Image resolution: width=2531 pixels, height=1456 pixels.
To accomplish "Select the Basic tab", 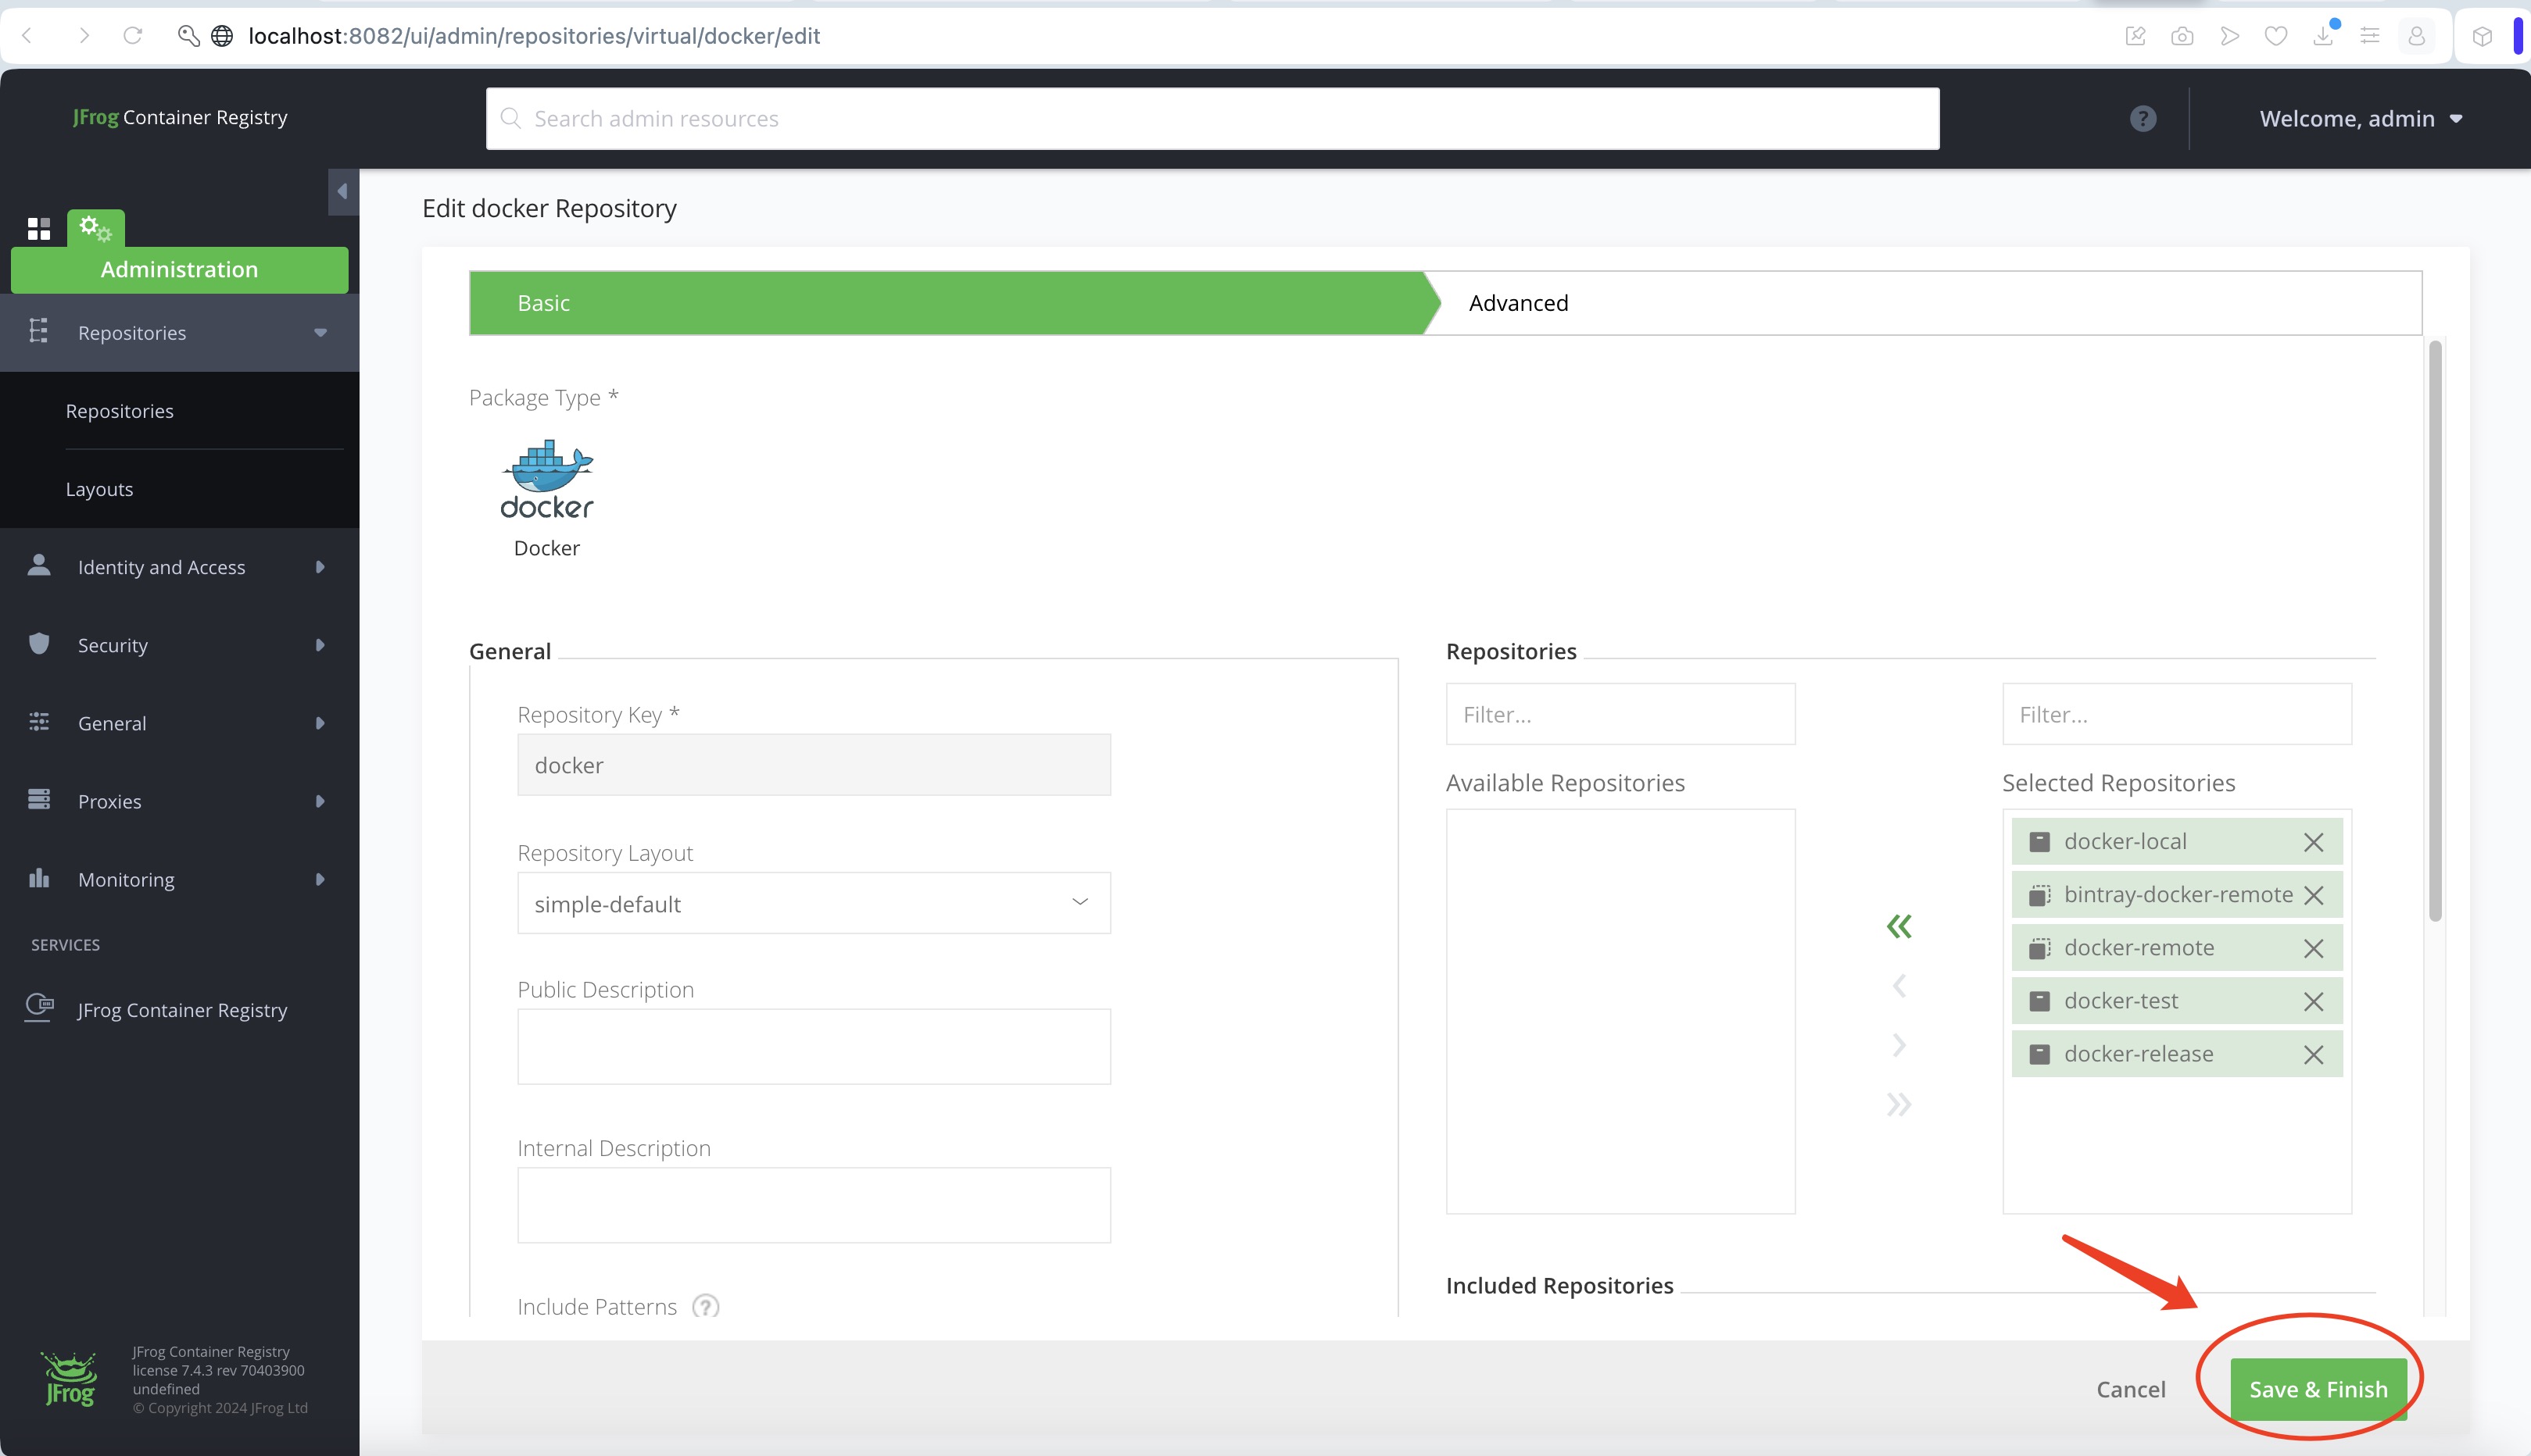I will coord(945,303).
